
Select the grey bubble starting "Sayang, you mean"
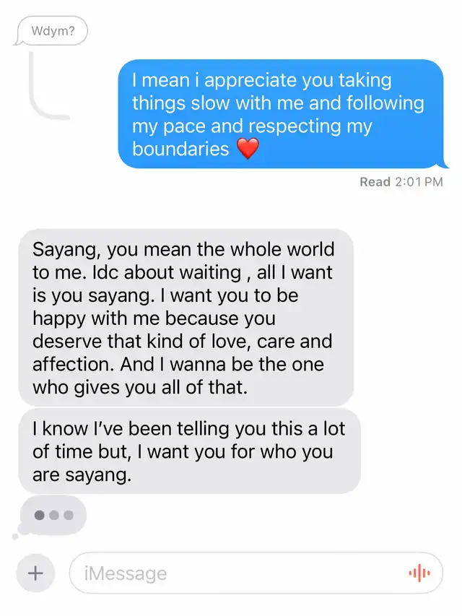coord(186,318)
